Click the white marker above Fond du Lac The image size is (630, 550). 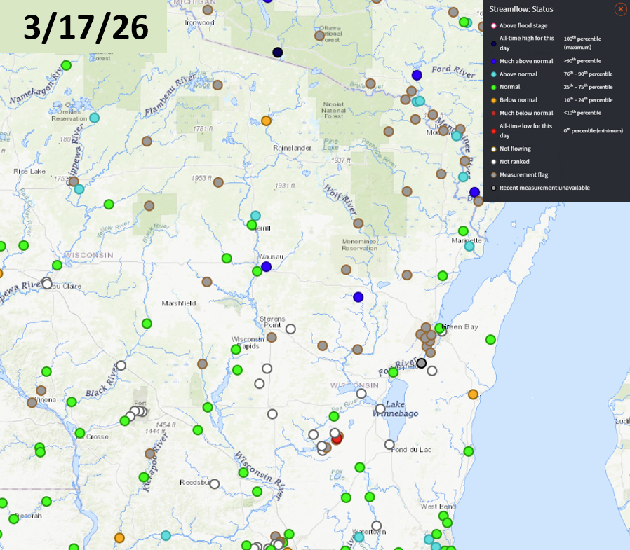tap(389, 444)
